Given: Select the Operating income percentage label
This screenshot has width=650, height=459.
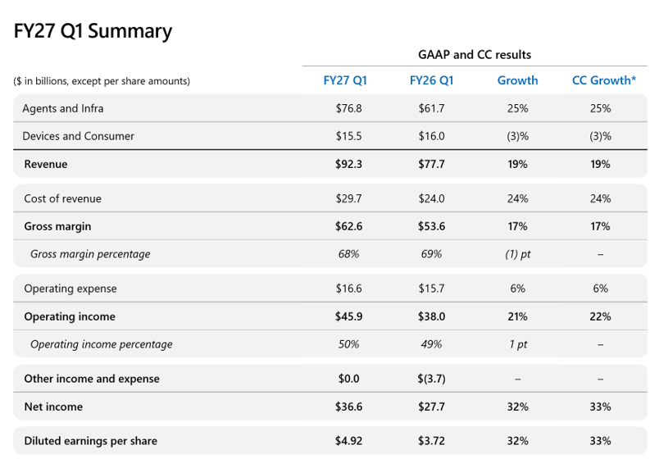Looking at the screenshot, I should click(x=102, y=344).
